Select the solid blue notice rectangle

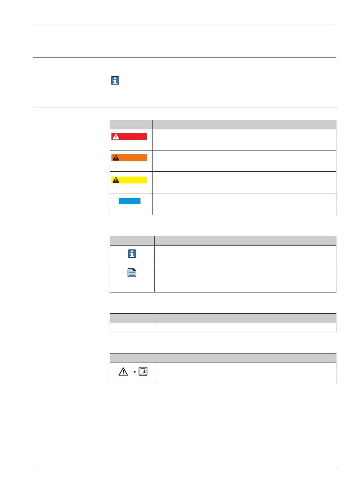click(130, 201)
